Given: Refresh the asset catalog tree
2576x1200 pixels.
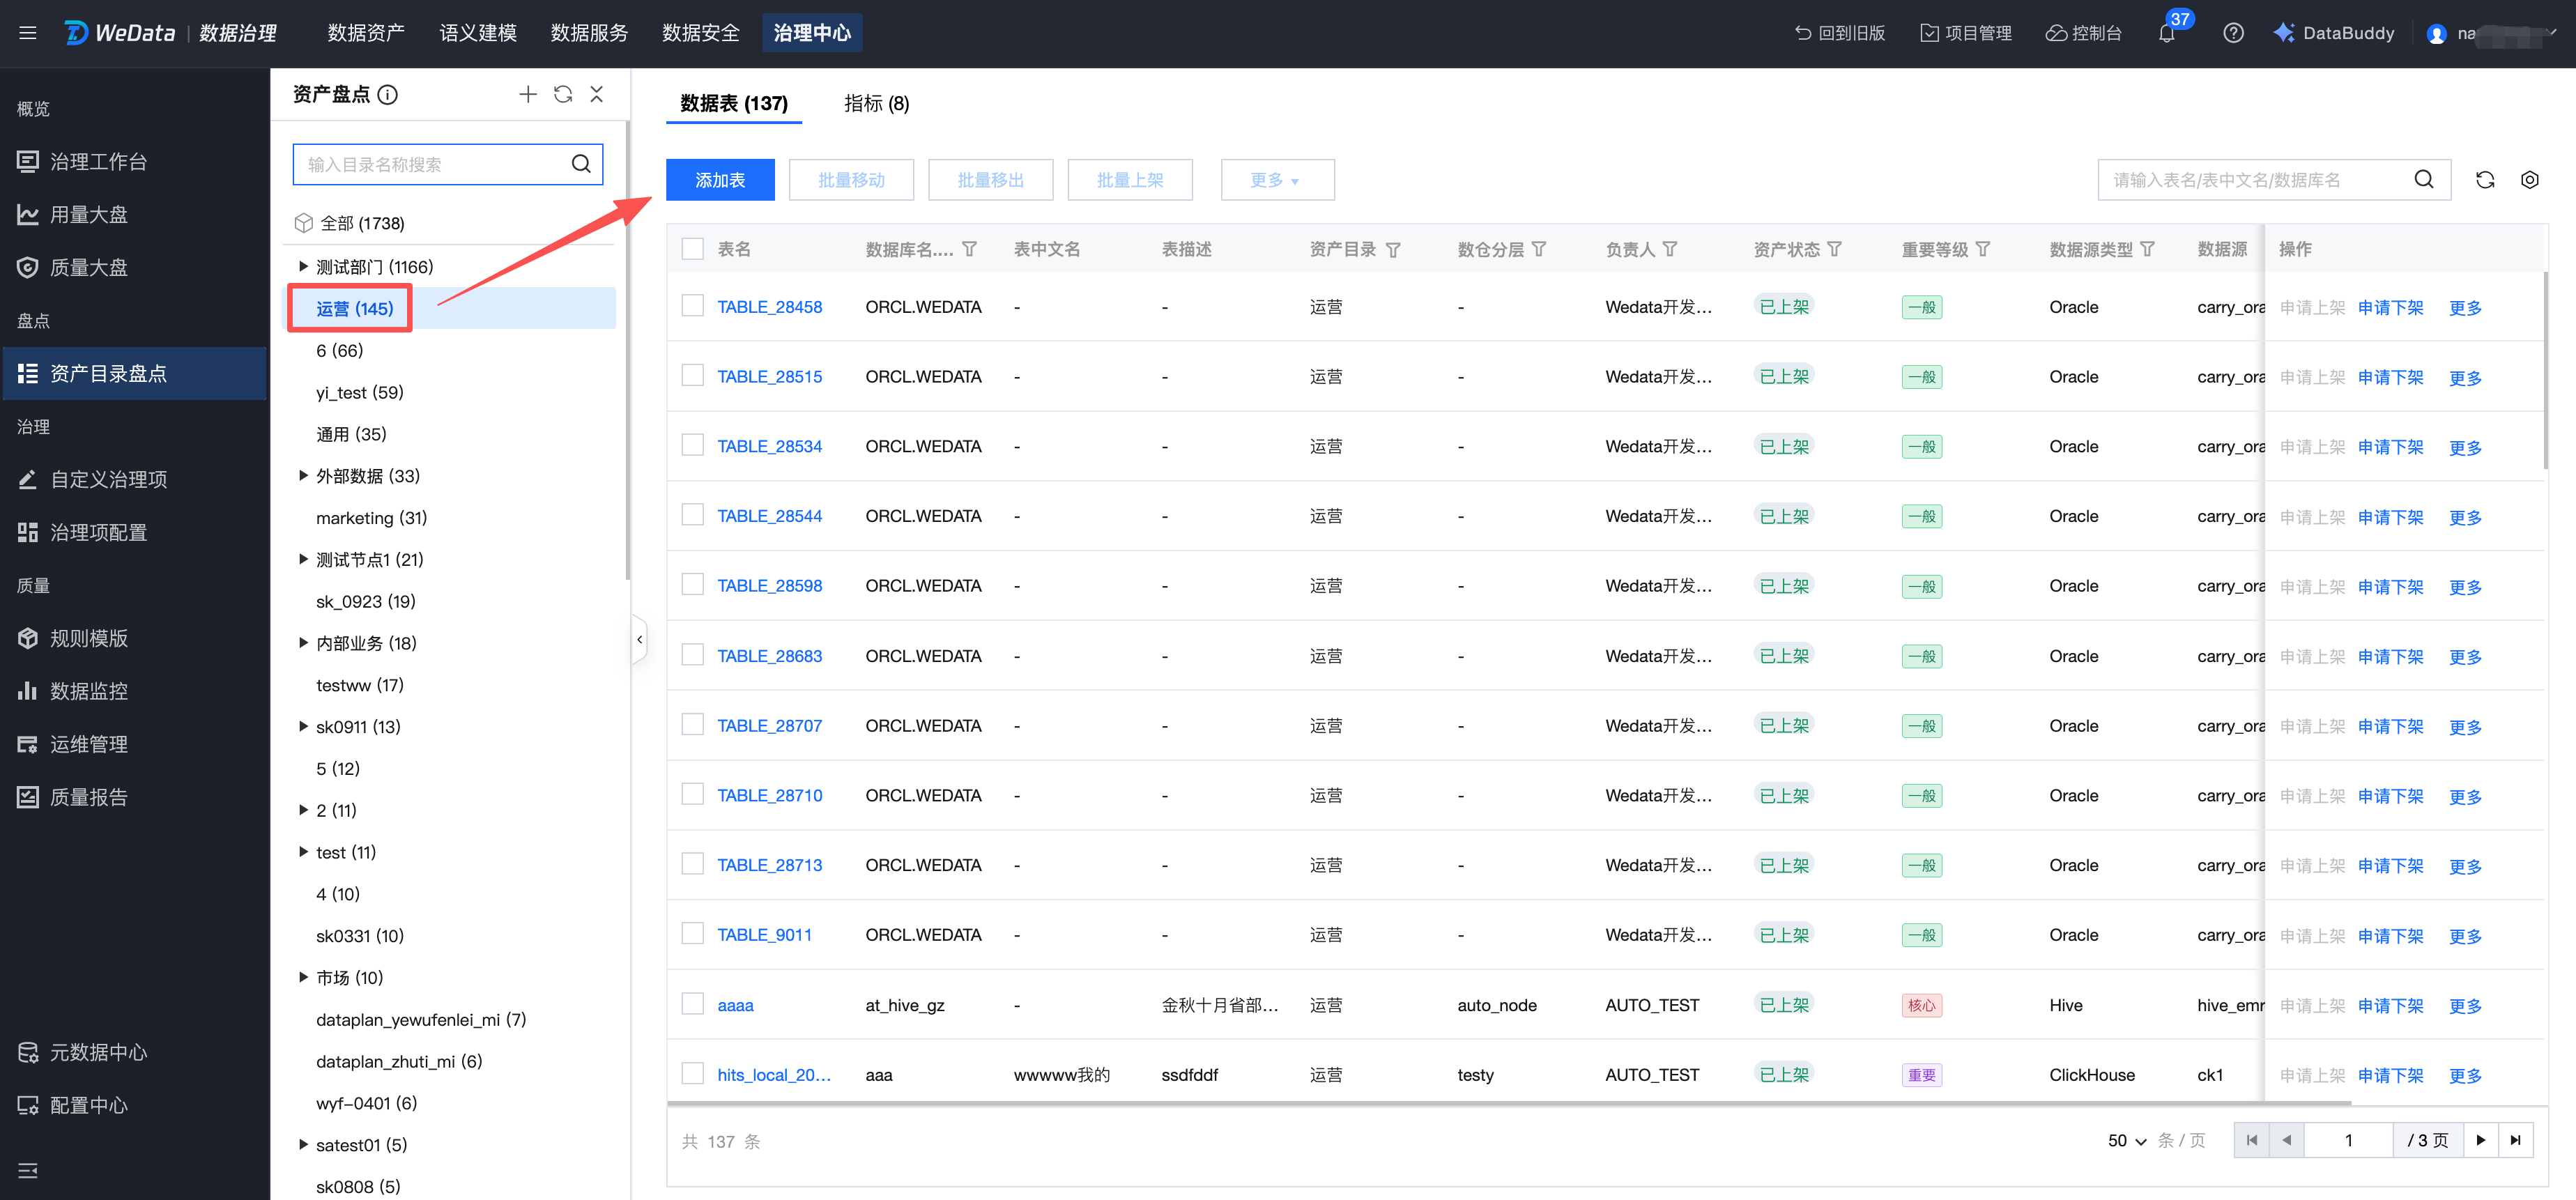Looking at the screenshot, I should coord(563,94).
